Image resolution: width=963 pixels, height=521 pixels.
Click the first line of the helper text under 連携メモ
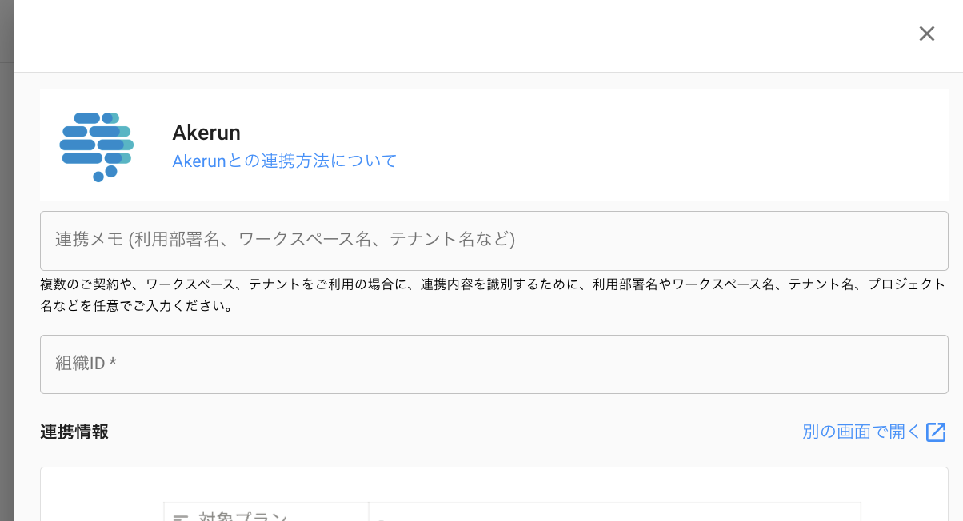click(493, 284)
